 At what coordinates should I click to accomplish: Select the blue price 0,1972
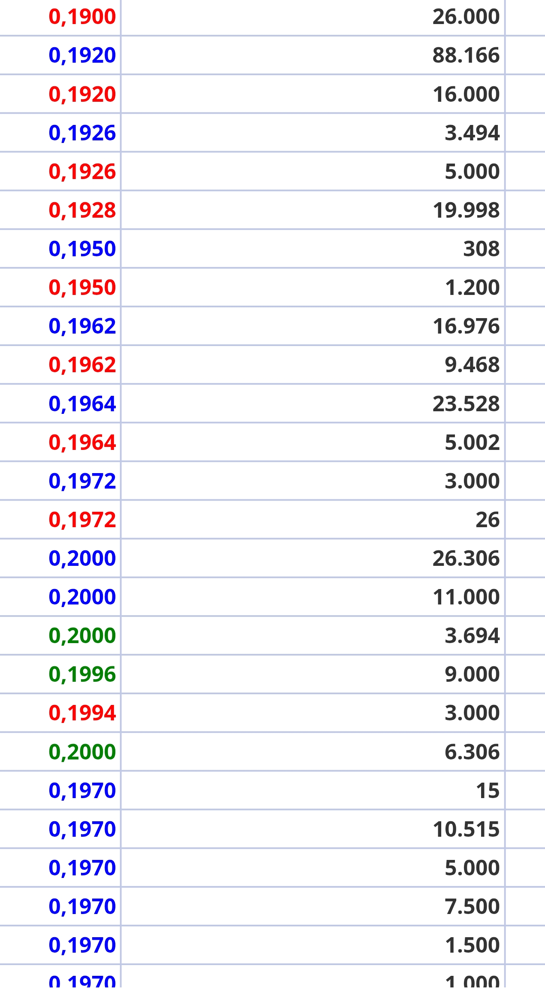82,481
